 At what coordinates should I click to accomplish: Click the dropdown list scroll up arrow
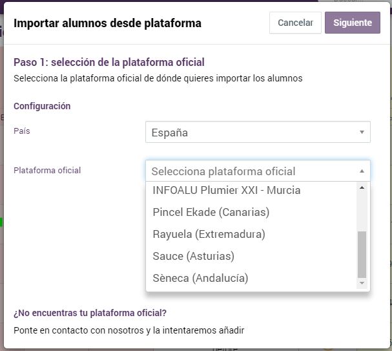click(x=362, y=187)
